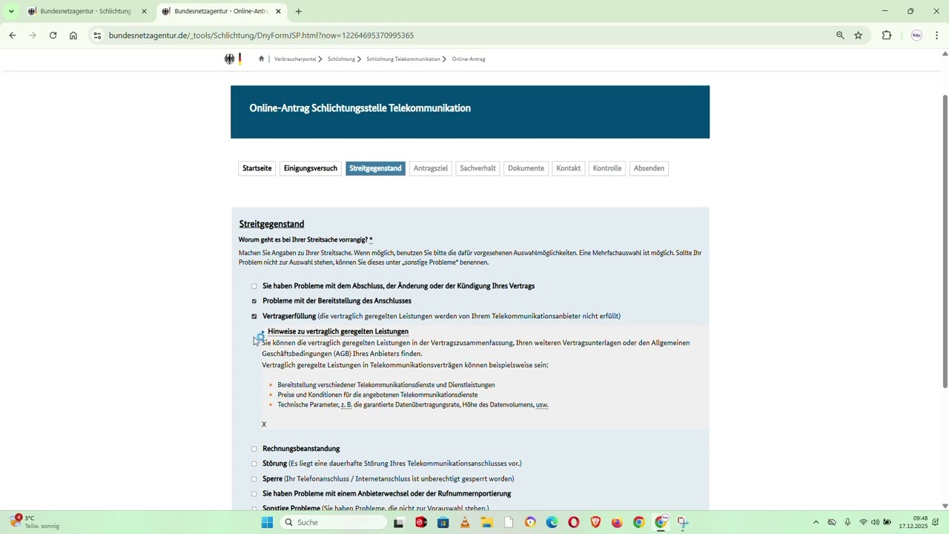This screenshot has width=949, height=534.
Task: Open Brave browser from the taskbar
Action: [x=595, y=523]
